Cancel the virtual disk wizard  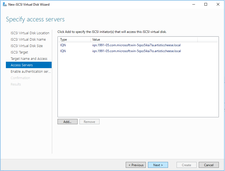coord(209,165)
